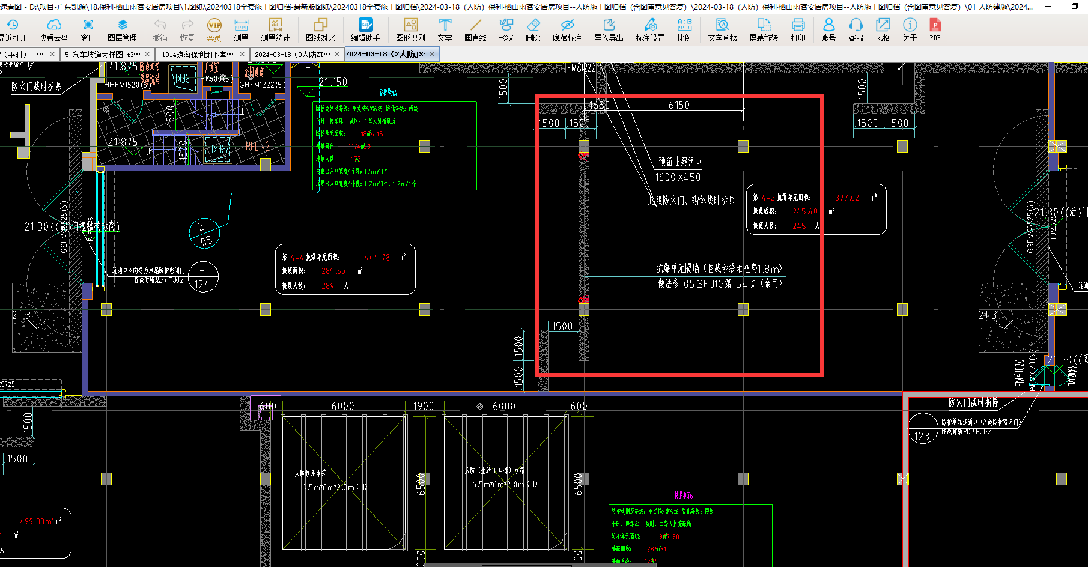The image size is (1088, 567).
Task: Open the 最近打开 recent files tool
Action: [13, 30]
